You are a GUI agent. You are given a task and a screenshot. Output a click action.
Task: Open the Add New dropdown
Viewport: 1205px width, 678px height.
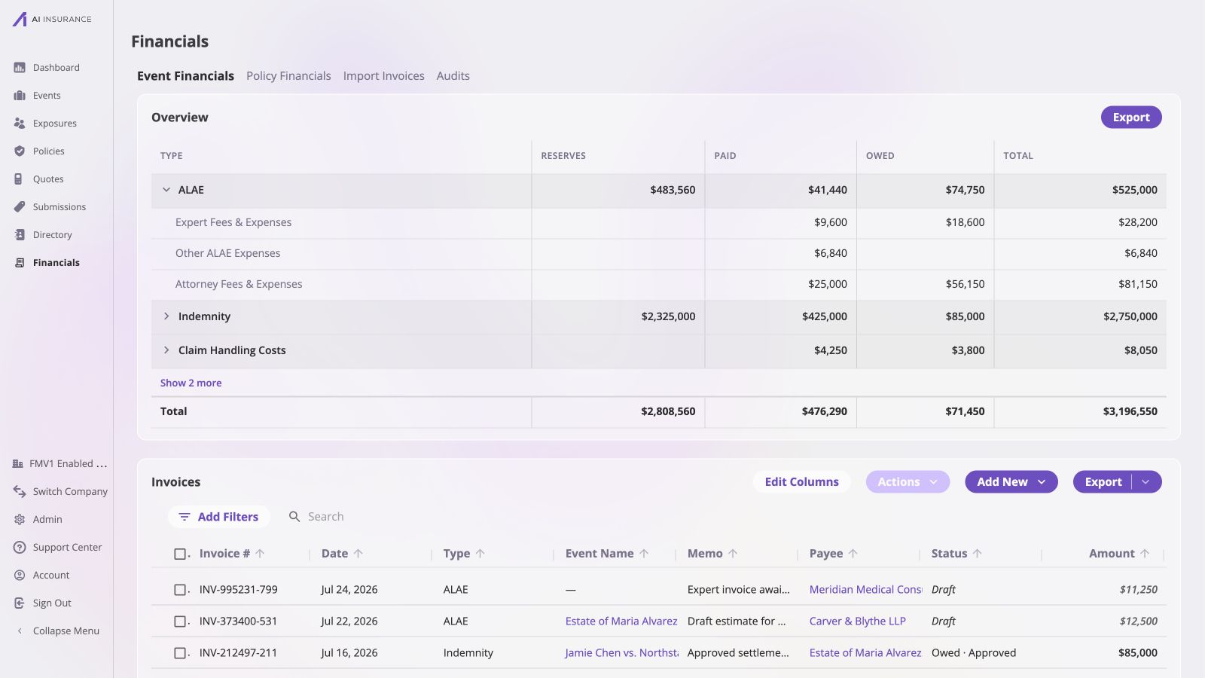pos(1011,482)
